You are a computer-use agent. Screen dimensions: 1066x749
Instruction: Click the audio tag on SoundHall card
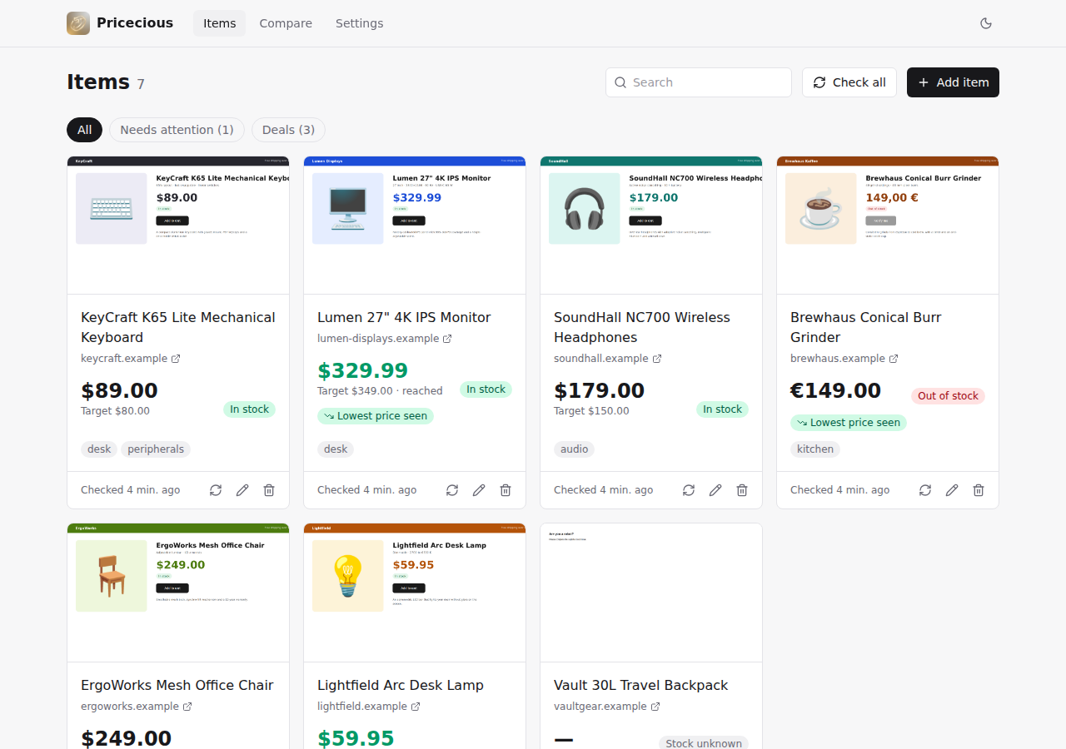click(x=574, y=449)
